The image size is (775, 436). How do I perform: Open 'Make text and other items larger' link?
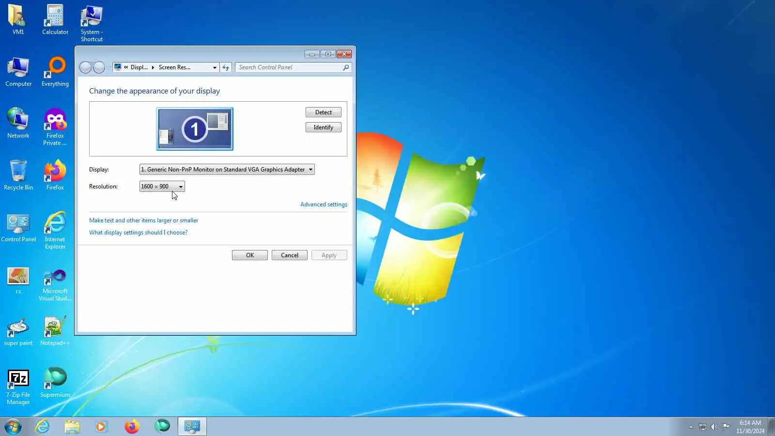143,220
